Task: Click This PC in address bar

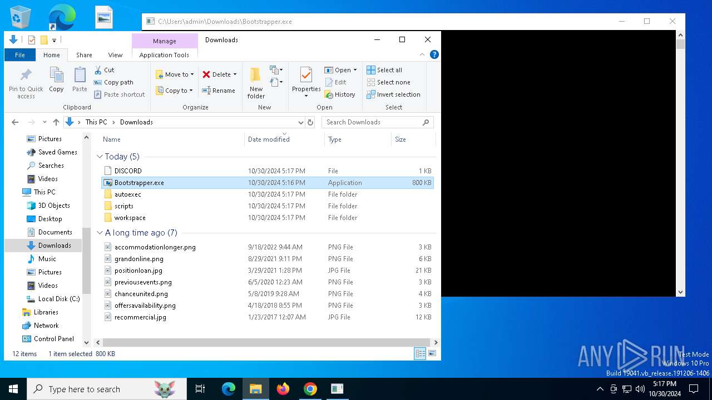Action: coord(96,122)
